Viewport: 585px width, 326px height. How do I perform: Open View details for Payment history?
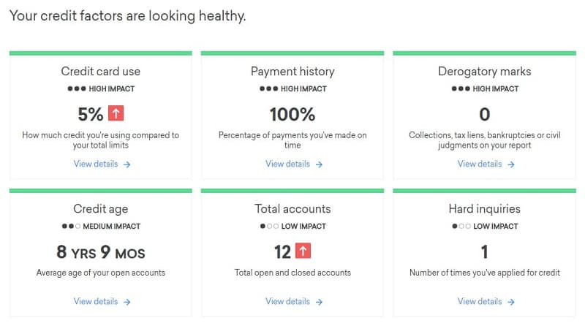pos(292,164)
